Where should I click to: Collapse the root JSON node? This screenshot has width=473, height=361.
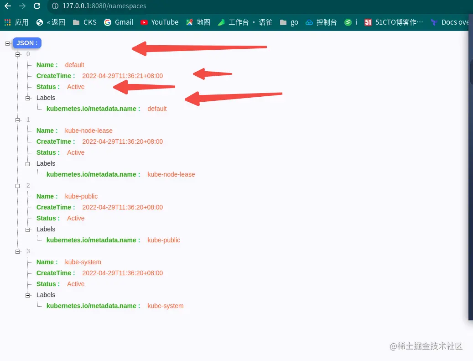(x=8, y=43)
